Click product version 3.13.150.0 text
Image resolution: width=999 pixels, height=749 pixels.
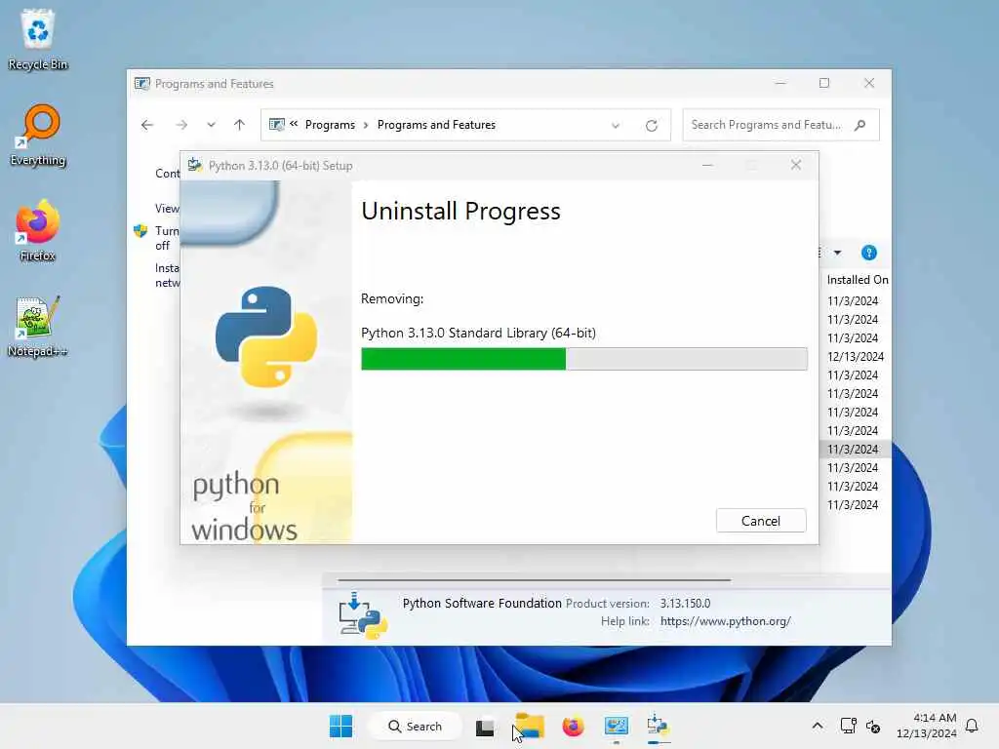685,603
